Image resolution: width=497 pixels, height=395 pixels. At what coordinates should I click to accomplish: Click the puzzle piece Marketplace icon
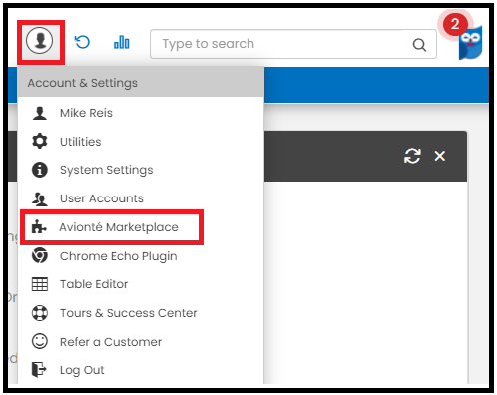(39, 227)
